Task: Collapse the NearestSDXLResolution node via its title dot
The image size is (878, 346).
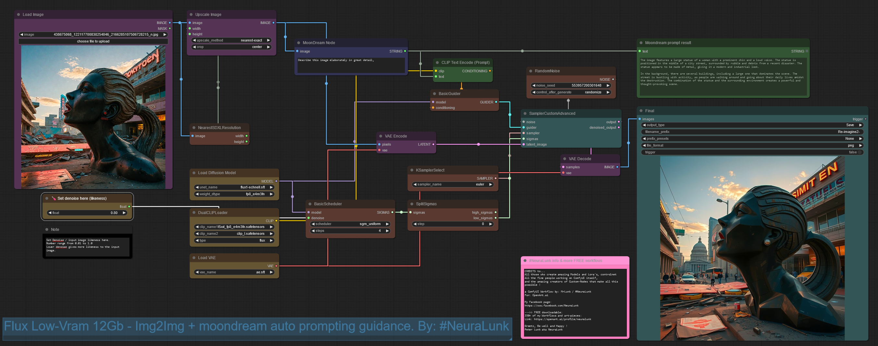Action: 194,128
